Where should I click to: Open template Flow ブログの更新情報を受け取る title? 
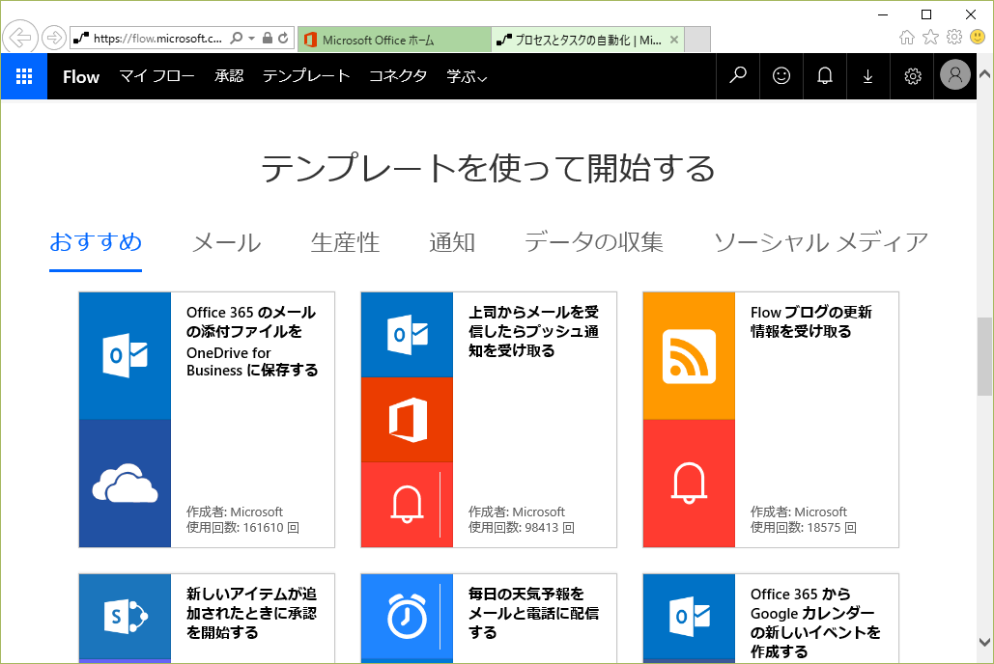810,321
